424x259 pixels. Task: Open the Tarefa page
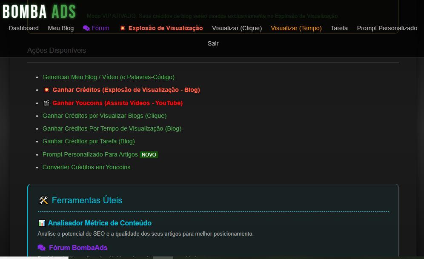click(x=339, y=28)
